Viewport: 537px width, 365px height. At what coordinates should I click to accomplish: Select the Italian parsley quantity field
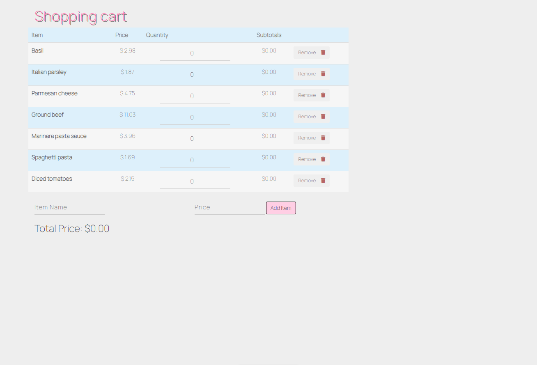195,74
